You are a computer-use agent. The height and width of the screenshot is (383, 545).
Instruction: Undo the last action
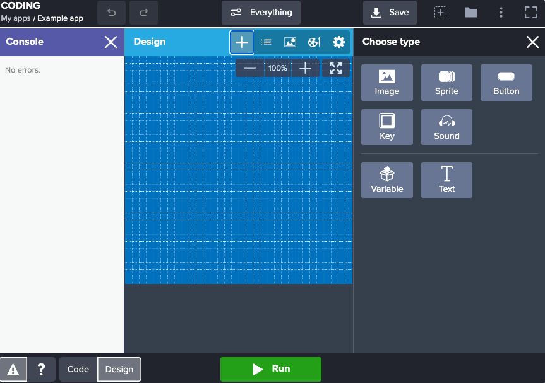coord(111,13)
